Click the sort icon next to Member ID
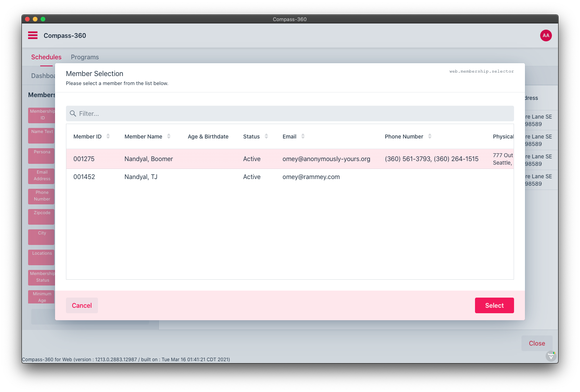Image resolution: width=580 pixels, height=392 pixels. [108, 136]
